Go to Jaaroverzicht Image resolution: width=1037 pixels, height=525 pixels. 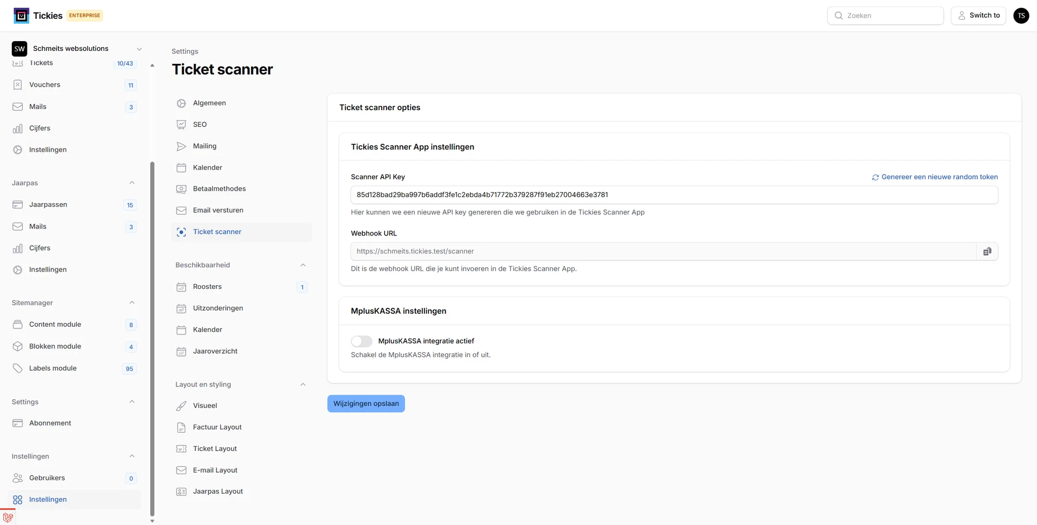[215, 351]
